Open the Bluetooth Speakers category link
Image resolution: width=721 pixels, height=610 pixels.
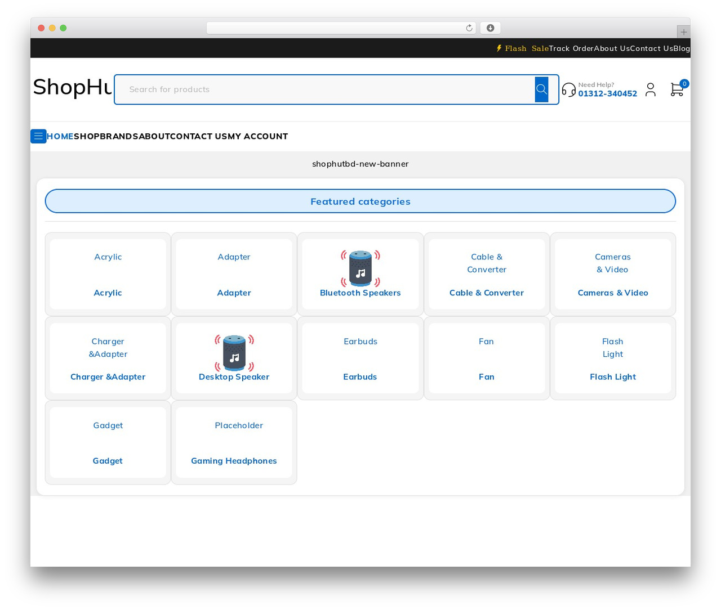[360, 293]
